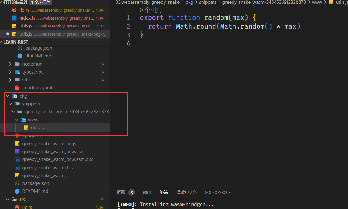Screen dimensions: 348x209
Task: Click the YAML icon of .modules.yaml
Action: click(x=17, y=88)
